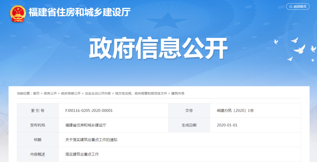Open 地方性法规、政府规章和规范性文件 breadcrumb link

point(141,93)
